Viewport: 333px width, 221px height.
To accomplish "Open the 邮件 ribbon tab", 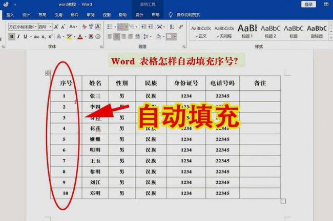I will 75,15.
